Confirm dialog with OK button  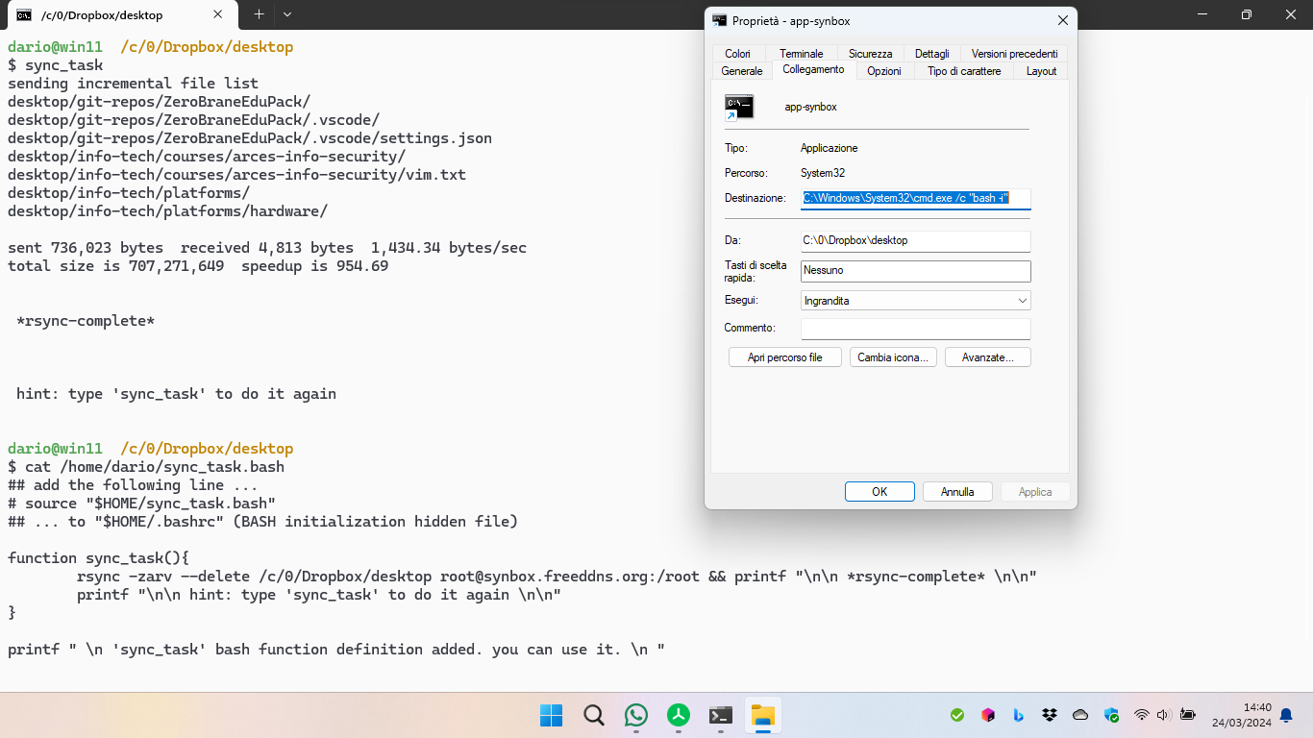pos(879,491)
